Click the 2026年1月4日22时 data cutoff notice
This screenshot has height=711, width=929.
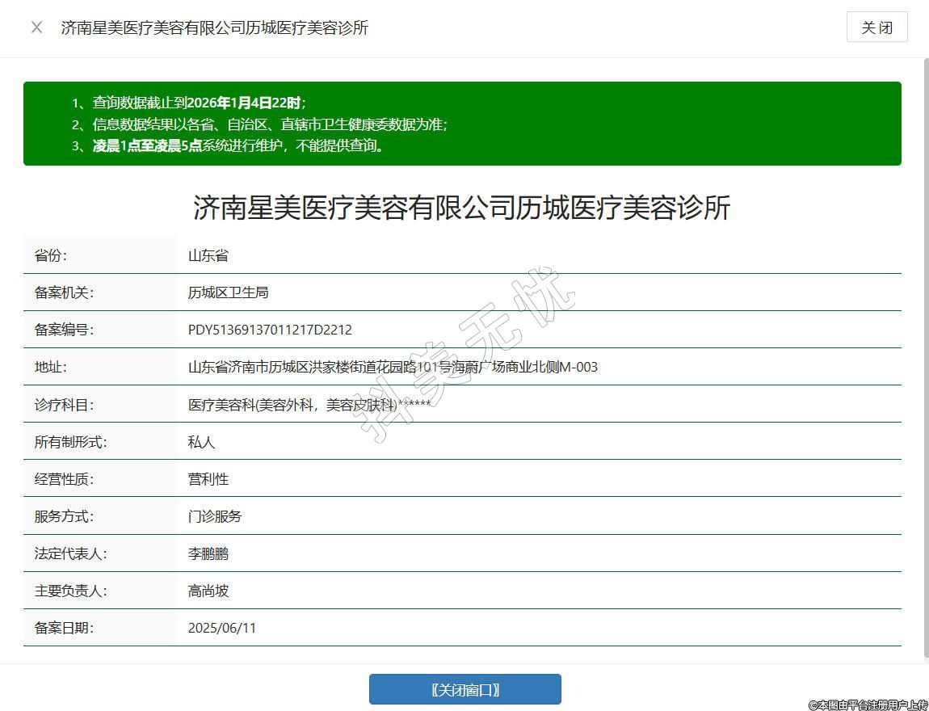click(x=199, y=103)
